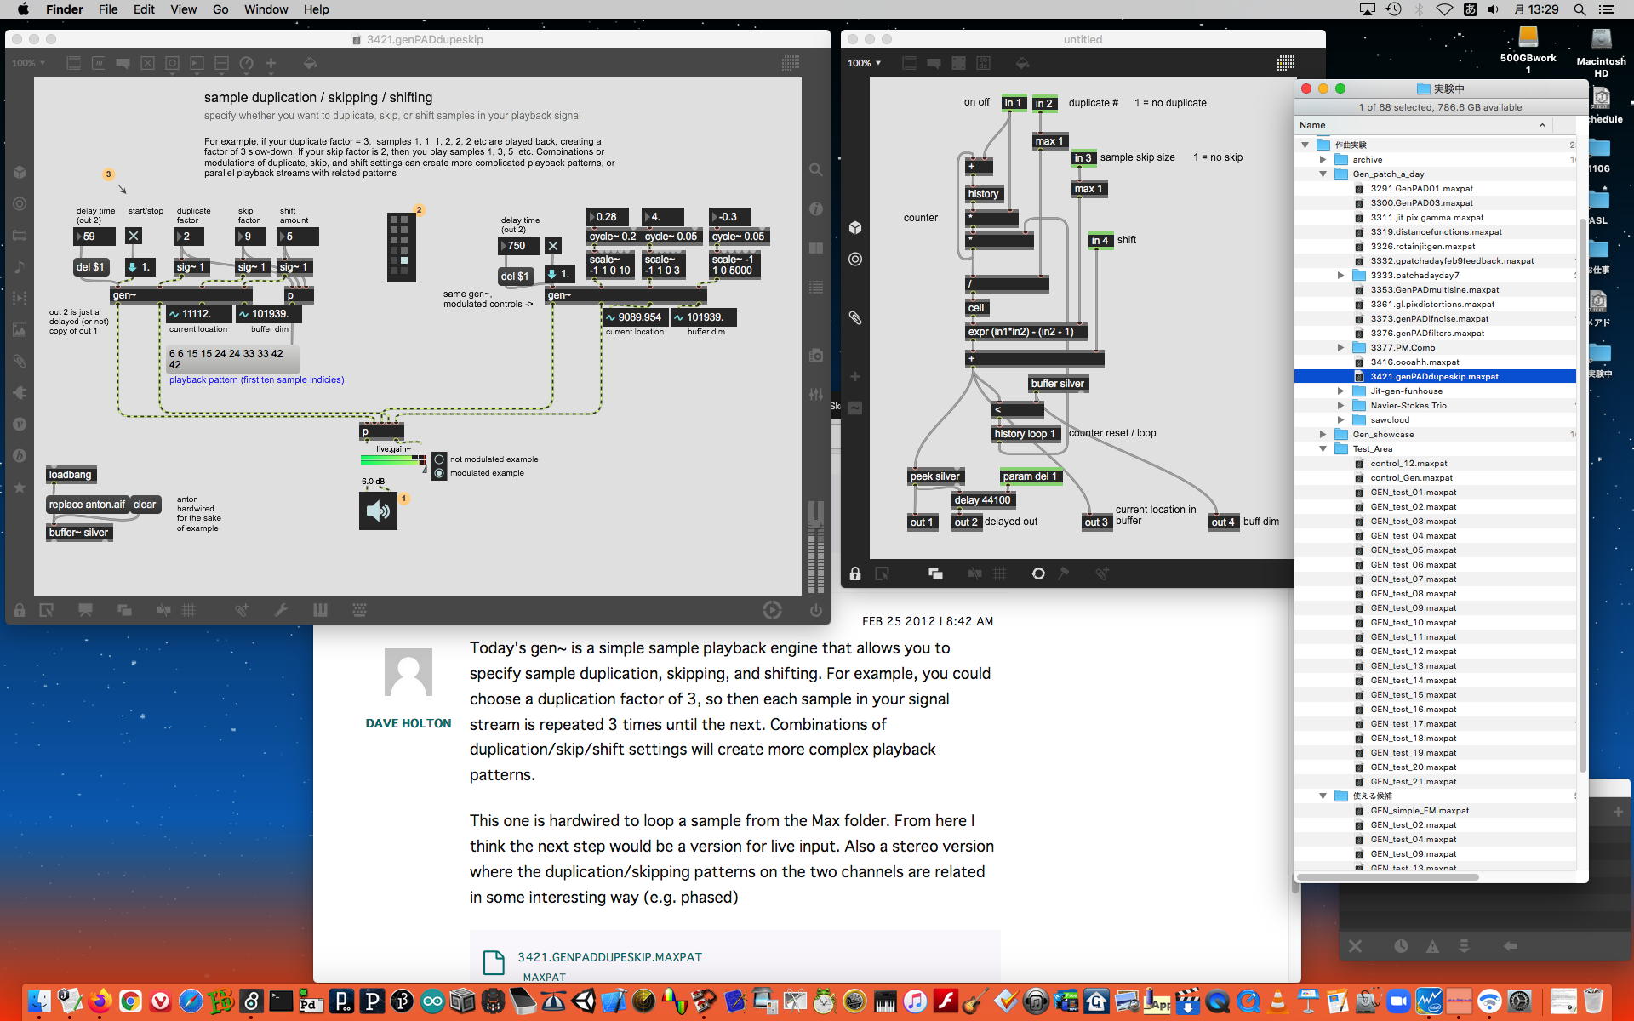
Task: Toggle the X box beside delay time 750
Action: click(x=553, y=246)
